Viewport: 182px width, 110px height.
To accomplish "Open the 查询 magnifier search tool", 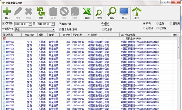I will [112, 13].
